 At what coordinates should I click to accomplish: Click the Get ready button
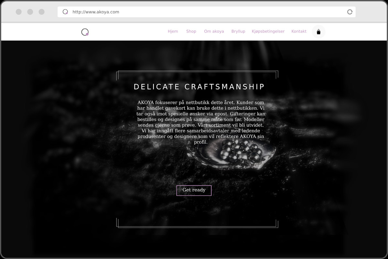194,190
